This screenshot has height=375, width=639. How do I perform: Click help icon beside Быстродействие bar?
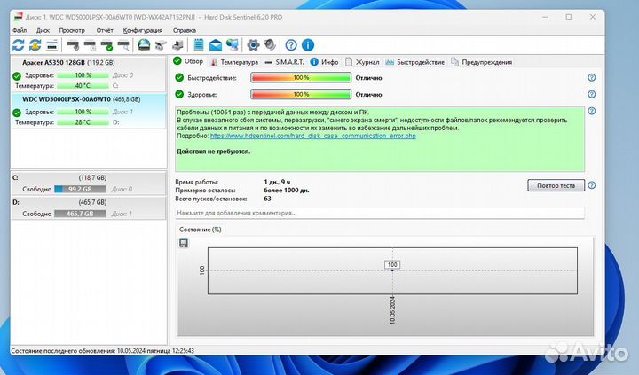tap(592, 77)
